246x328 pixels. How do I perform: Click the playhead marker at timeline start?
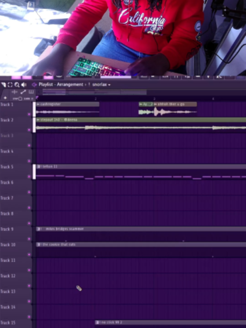[x=37, y=98]
